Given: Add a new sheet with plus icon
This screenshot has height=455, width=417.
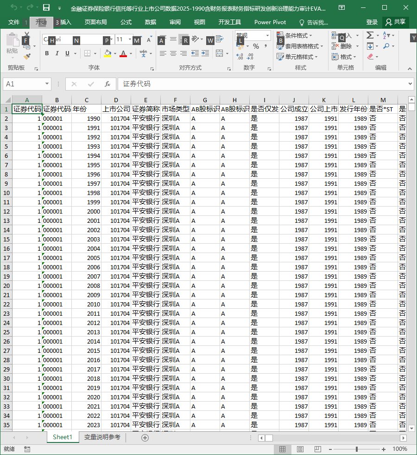Looking at the screenshot, I should pos(145,437).
